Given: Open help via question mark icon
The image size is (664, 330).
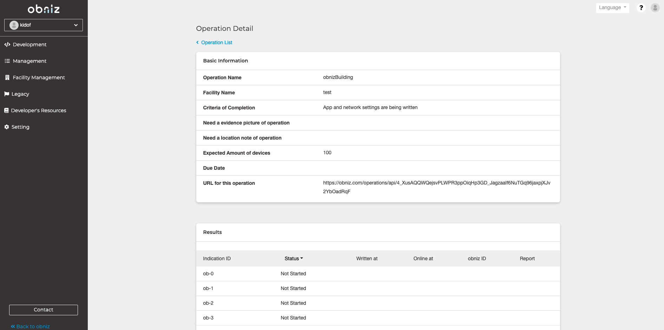Looking at the screenshot, I should (x=641, y=8).
